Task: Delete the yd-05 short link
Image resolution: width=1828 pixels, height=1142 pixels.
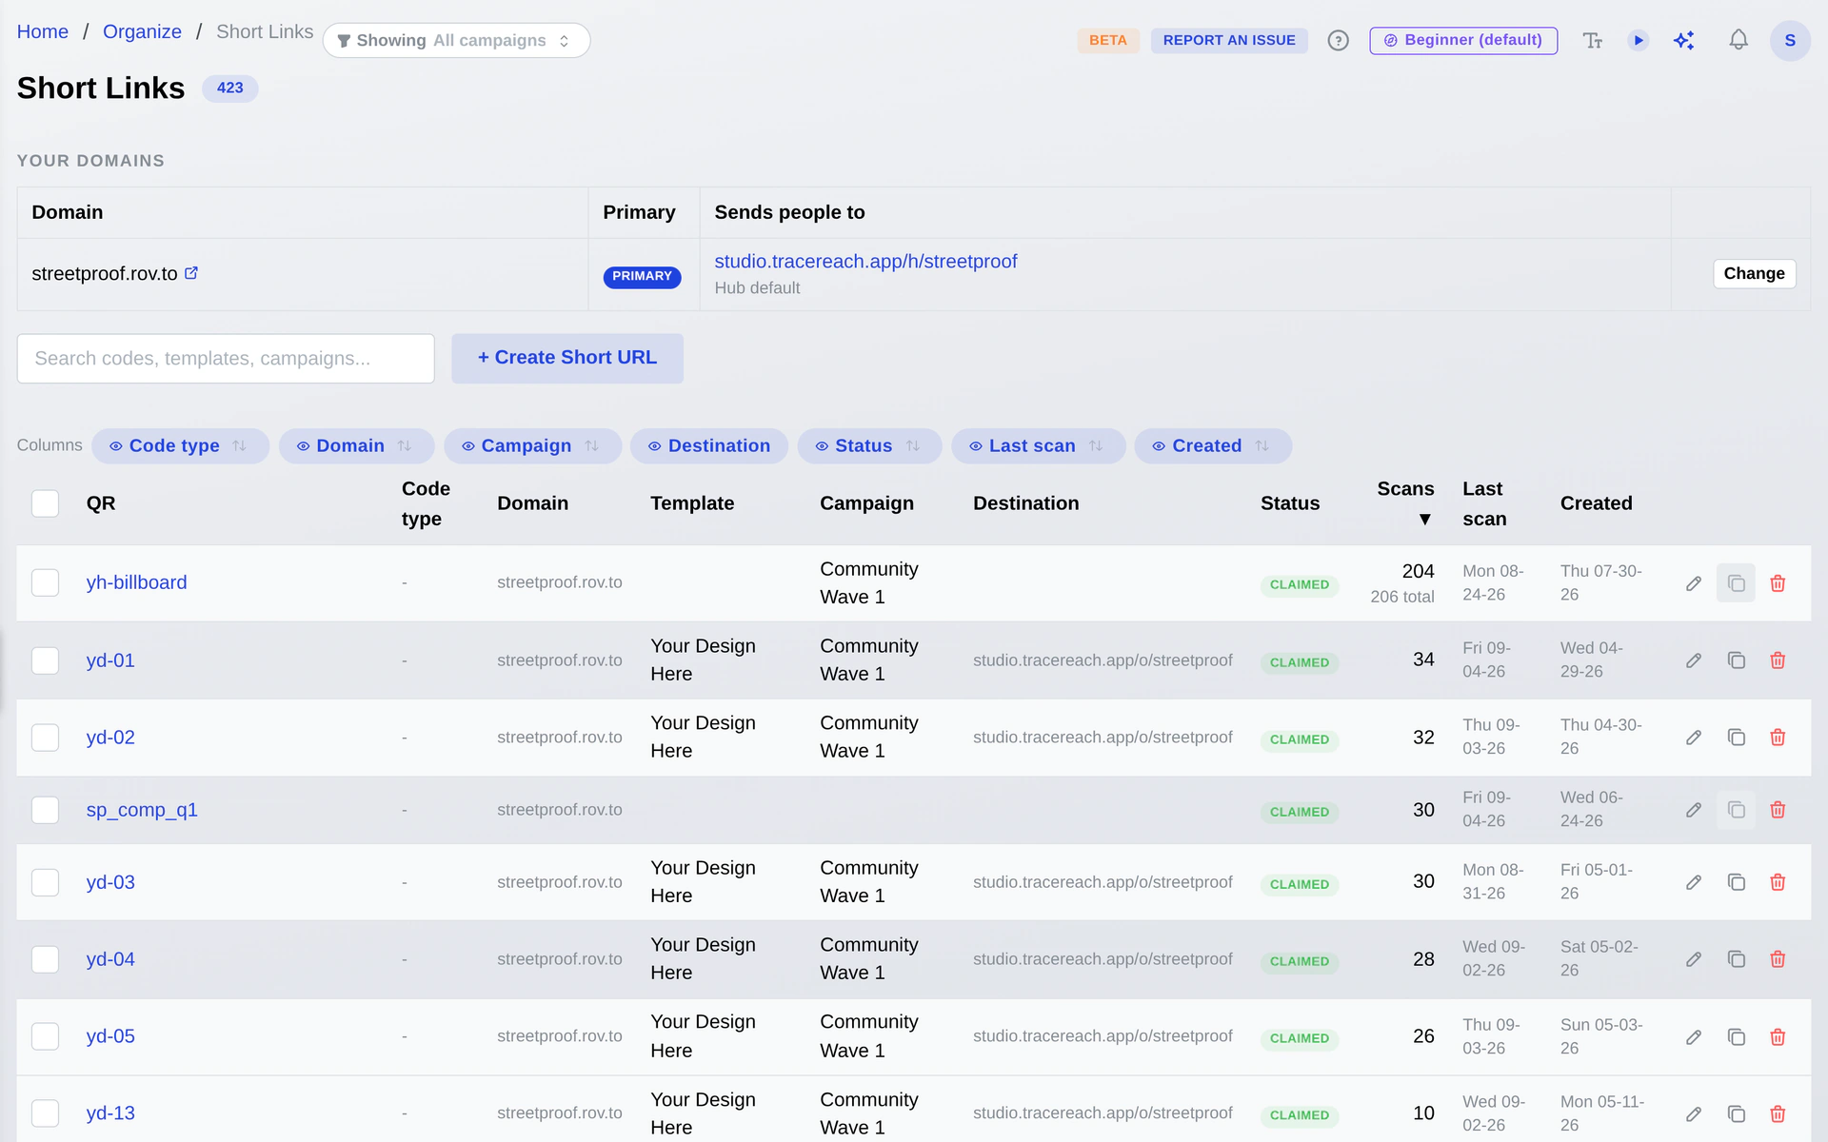Action: coord(1778,1037)
